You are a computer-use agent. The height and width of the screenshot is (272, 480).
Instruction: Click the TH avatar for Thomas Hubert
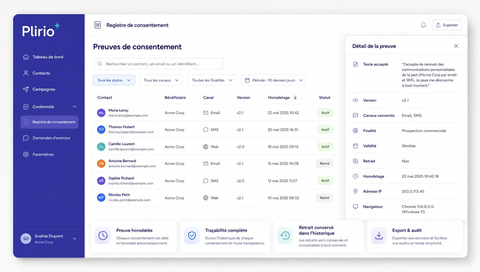tap(101, 130)
